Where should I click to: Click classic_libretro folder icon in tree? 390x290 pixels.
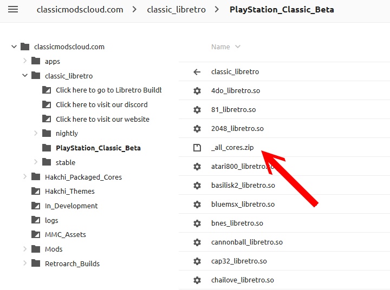pos(36,75)
